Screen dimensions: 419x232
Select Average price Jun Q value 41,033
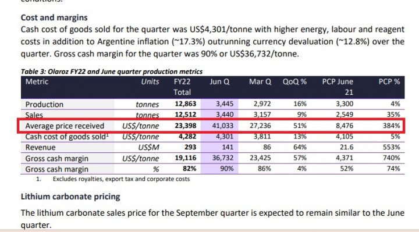tap(222, 126)
